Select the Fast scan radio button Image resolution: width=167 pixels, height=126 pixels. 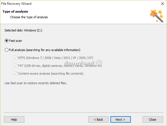(x=6, y=41)
